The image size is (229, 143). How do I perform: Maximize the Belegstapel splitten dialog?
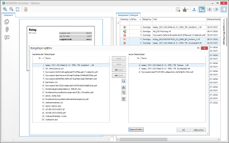pyautogui.click(x=198, y=48)
